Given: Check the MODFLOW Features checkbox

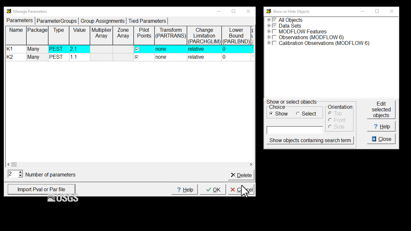Looking at the screenshot, I should [274, 31].
